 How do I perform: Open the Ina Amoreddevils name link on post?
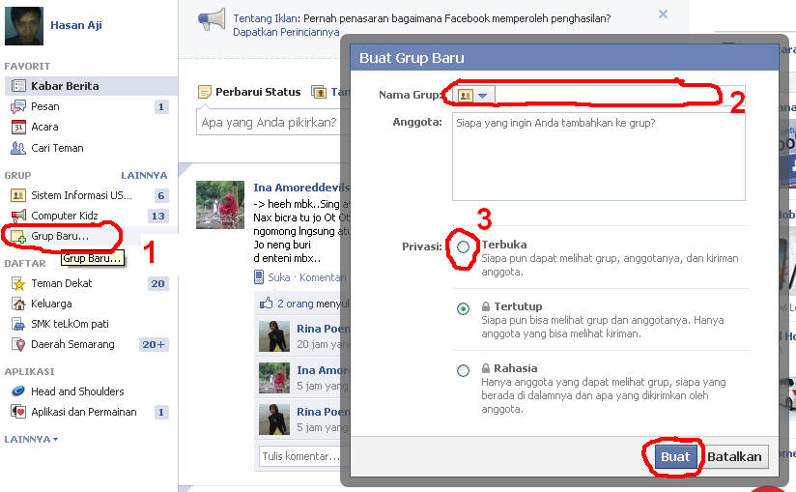(x=301, y=188)
